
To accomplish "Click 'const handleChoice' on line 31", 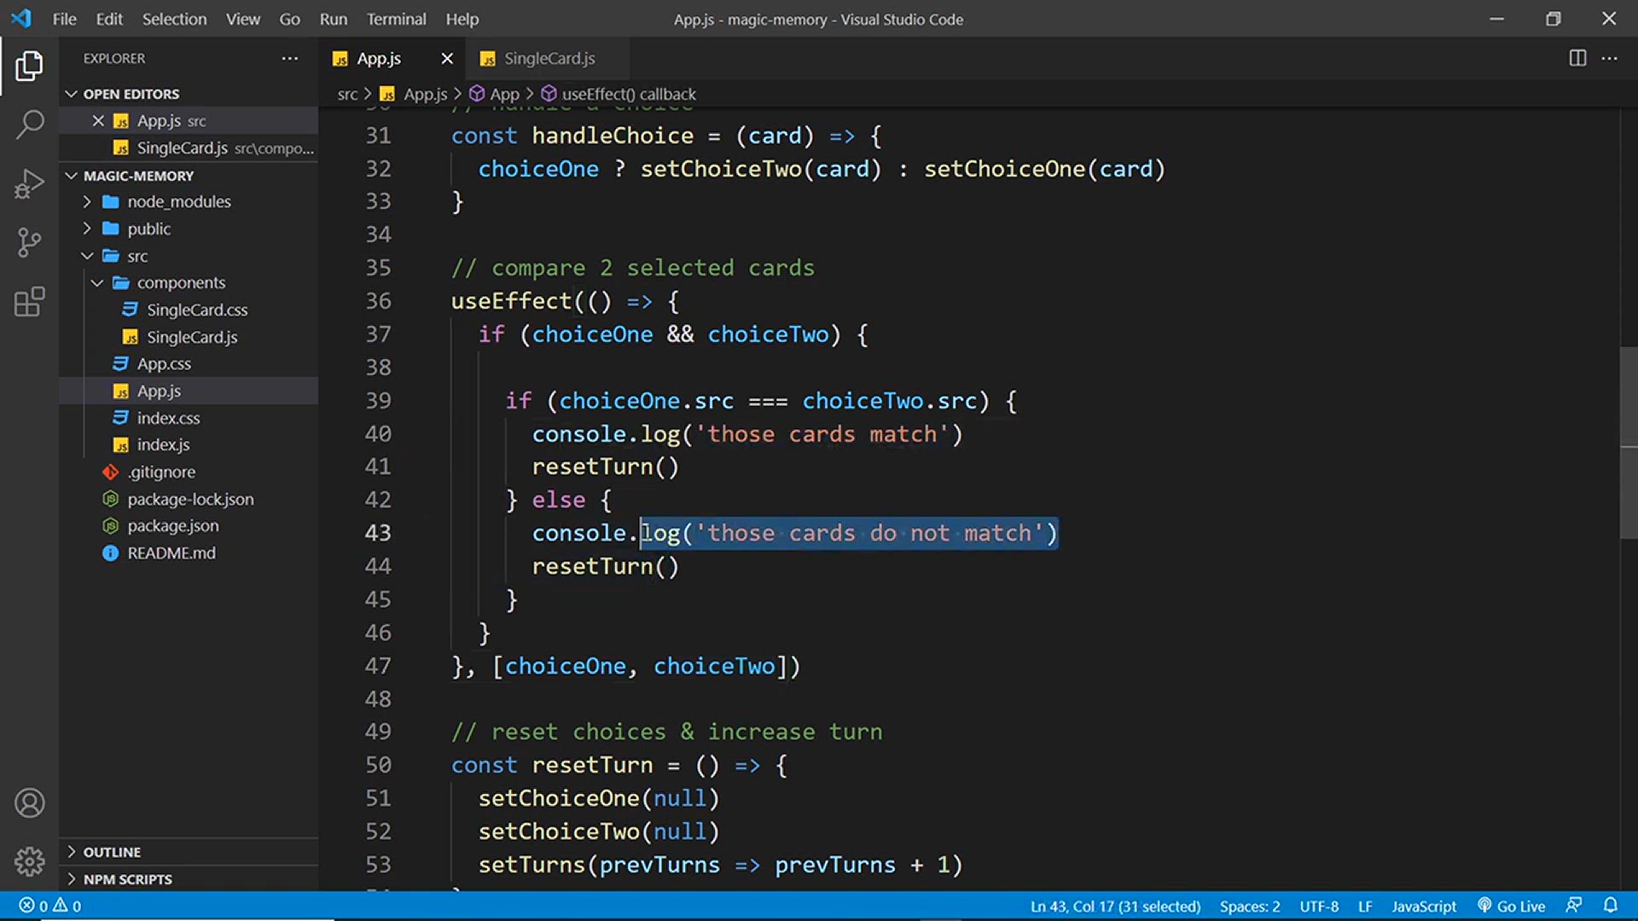I will (572, 136).
